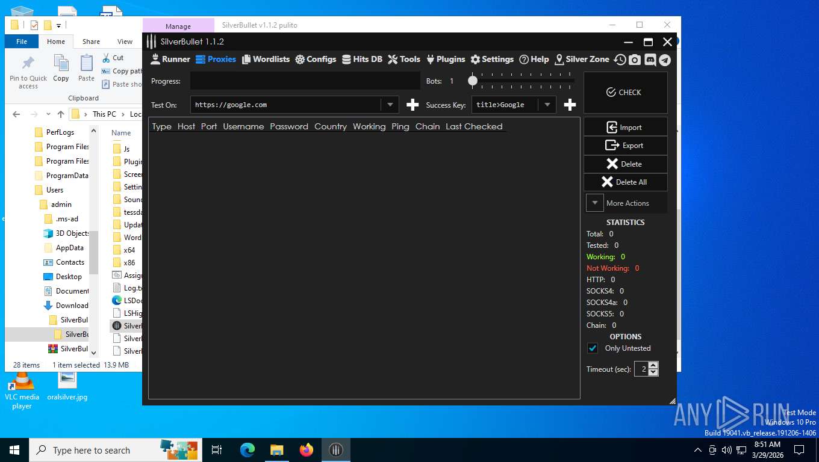Image resolution: width=819 pixels, height=462 pixels.
Task: Open the Success Key dropdown
Action: click(x=547, y=105)
